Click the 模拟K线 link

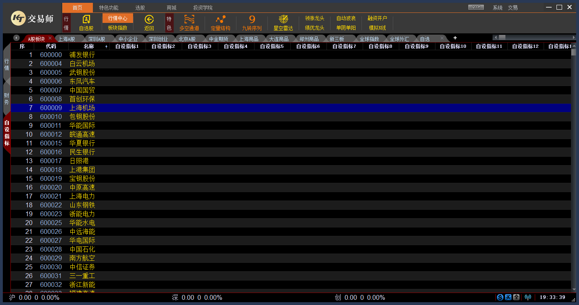click(x=377, y=28)
